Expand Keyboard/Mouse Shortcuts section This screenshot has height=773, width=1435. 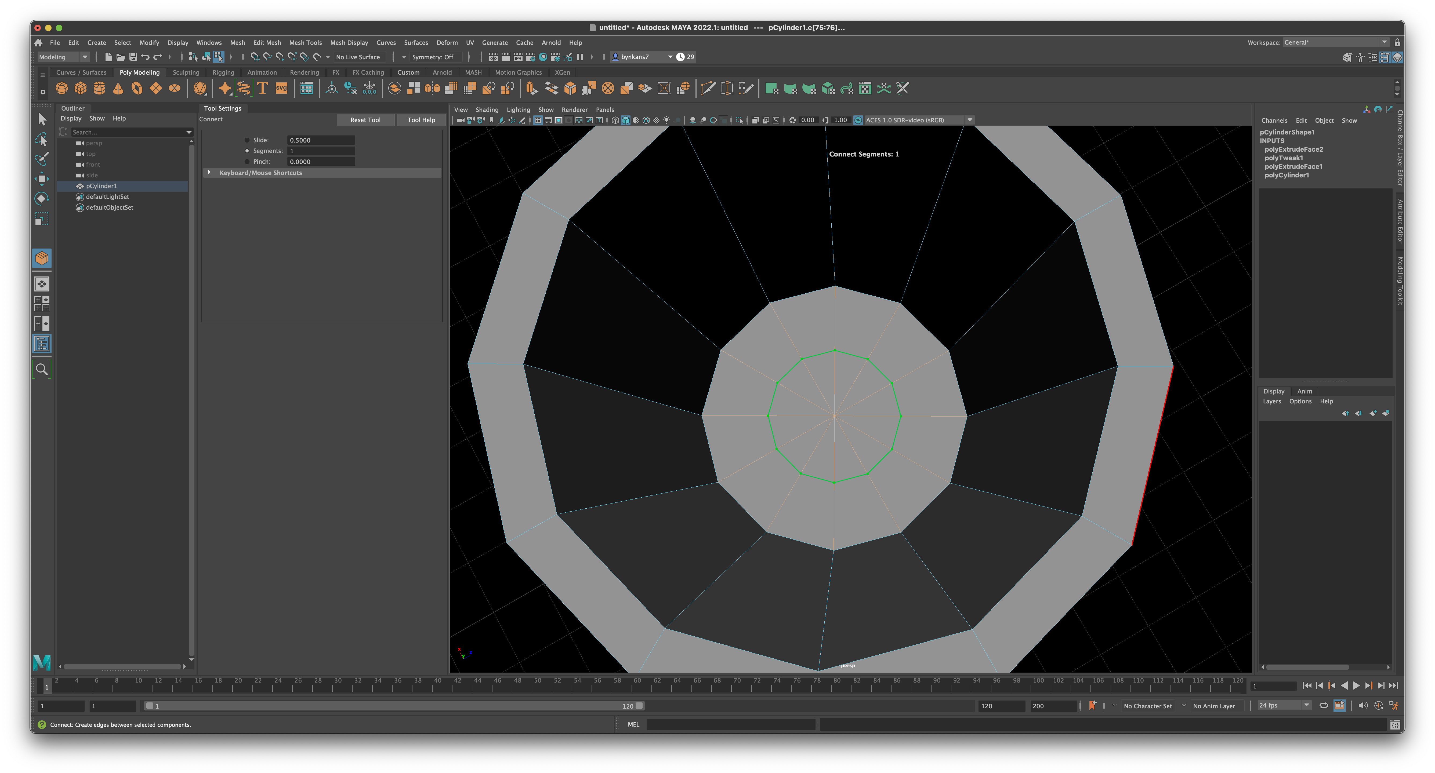click(209, 173)
